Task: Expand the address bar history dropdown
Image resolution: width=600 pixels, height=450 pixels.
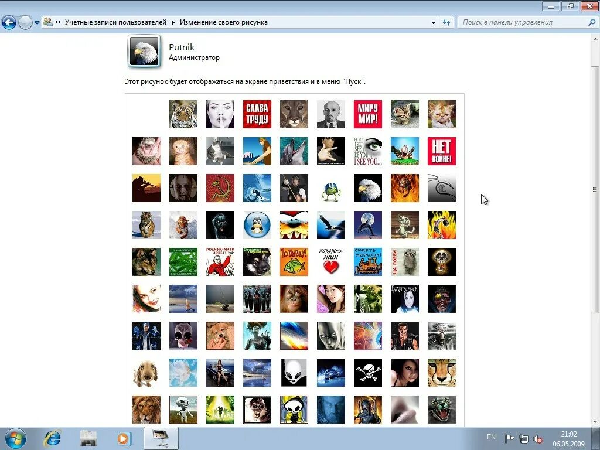Action: pyautogui.click(x=433, y=23)
